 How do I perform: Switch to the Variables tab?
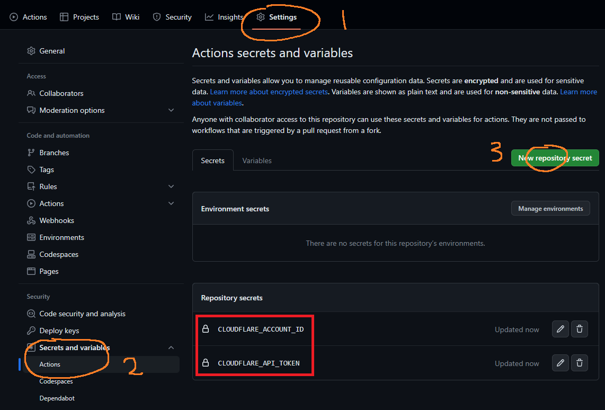point(257,160)
